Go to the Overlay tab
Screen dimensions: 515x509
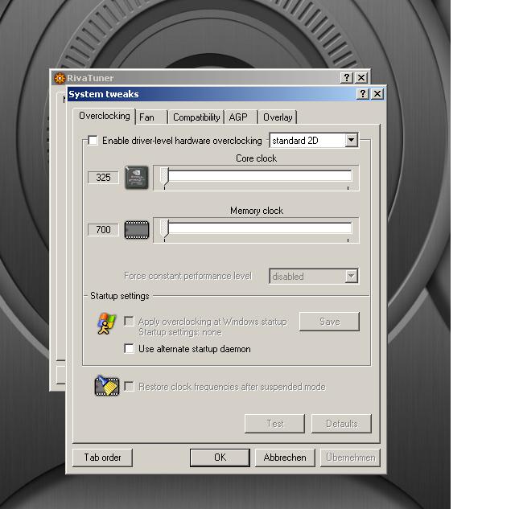(278, 117)
